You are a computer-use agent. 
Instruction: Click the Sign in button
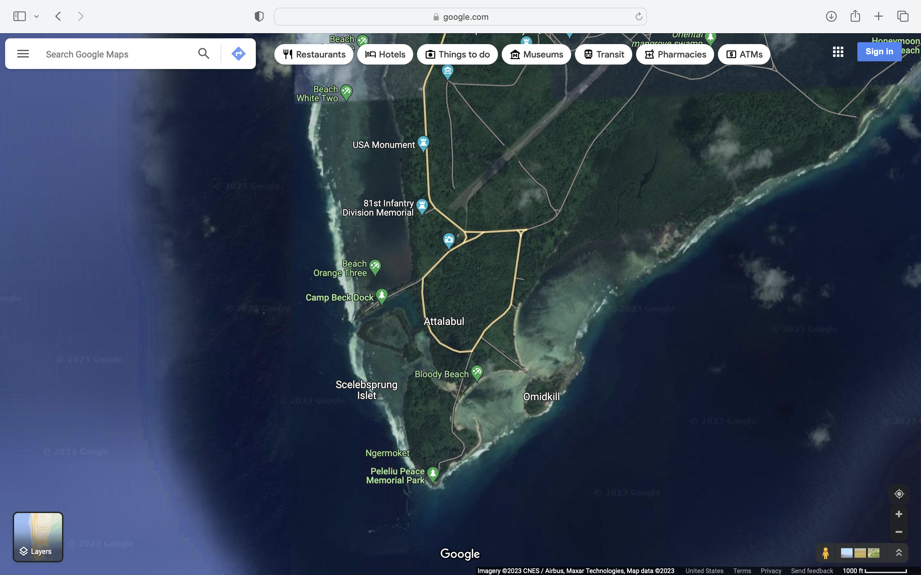tap(879, 51)
